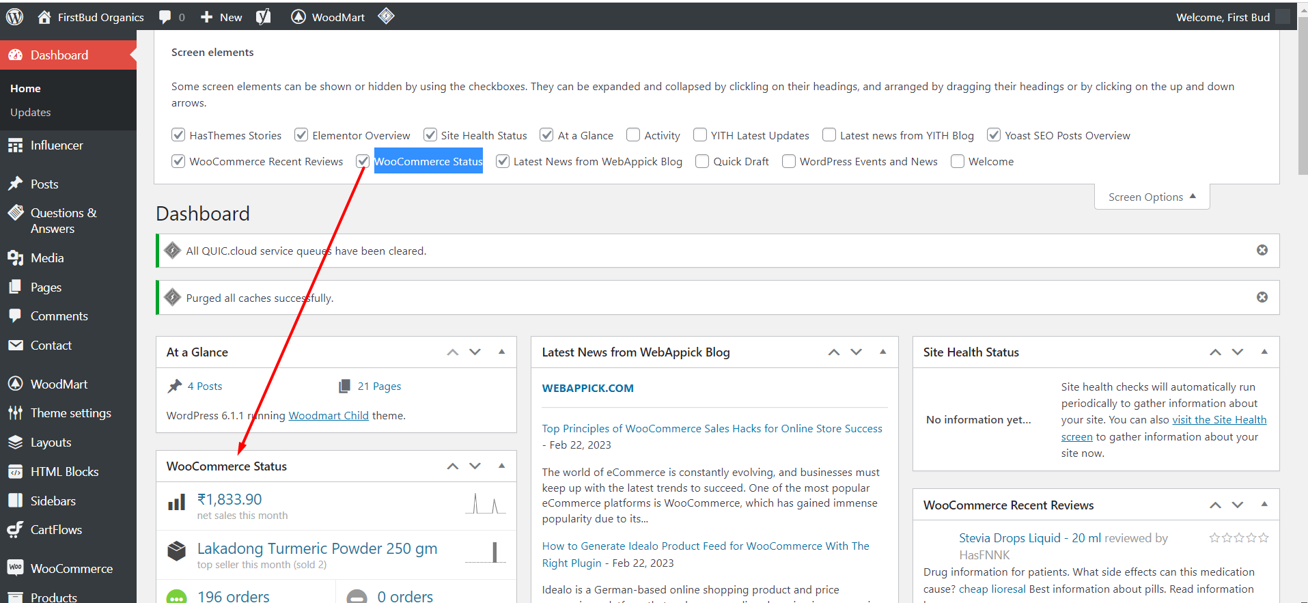Screen dimensions: 1308x603
Task: Open CartFlows sidebar icon
Action: (x=16, y=530)
